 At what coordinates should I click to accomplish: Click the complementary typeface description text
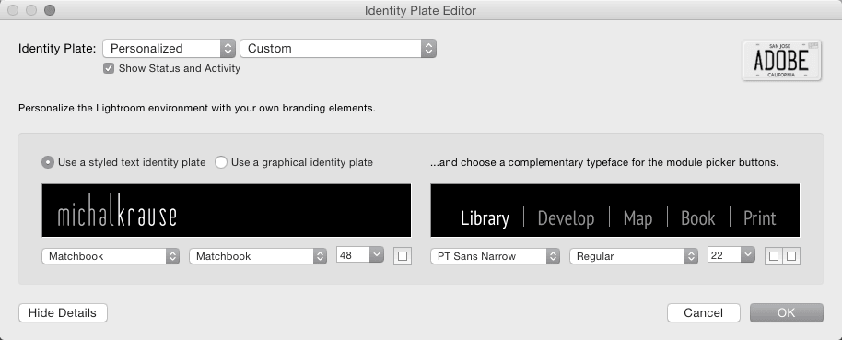[604, 162]
